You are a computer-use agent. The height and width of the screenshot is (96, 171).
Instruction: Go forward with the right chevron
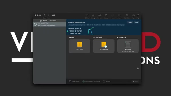pyautogui.click(x=49, y=15)
